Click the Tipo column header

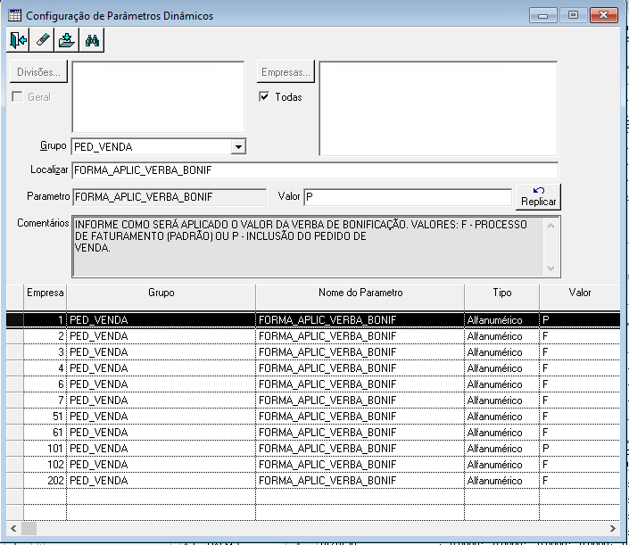[x=501, y=297]
